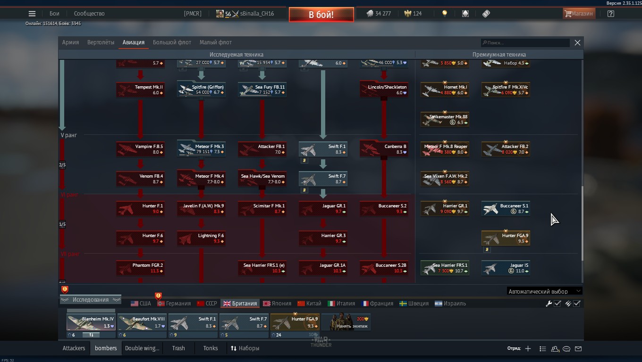Select premium Buccaneer S.1 aircraft
642x362 pixels.
pyautogui.click(x=506, y=208)
